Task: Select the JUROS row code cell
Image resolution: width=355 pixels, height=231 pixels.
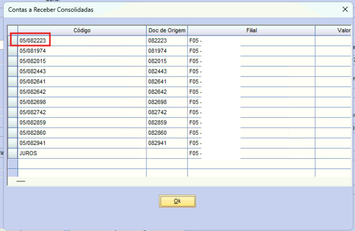Action: pos(82,153)
